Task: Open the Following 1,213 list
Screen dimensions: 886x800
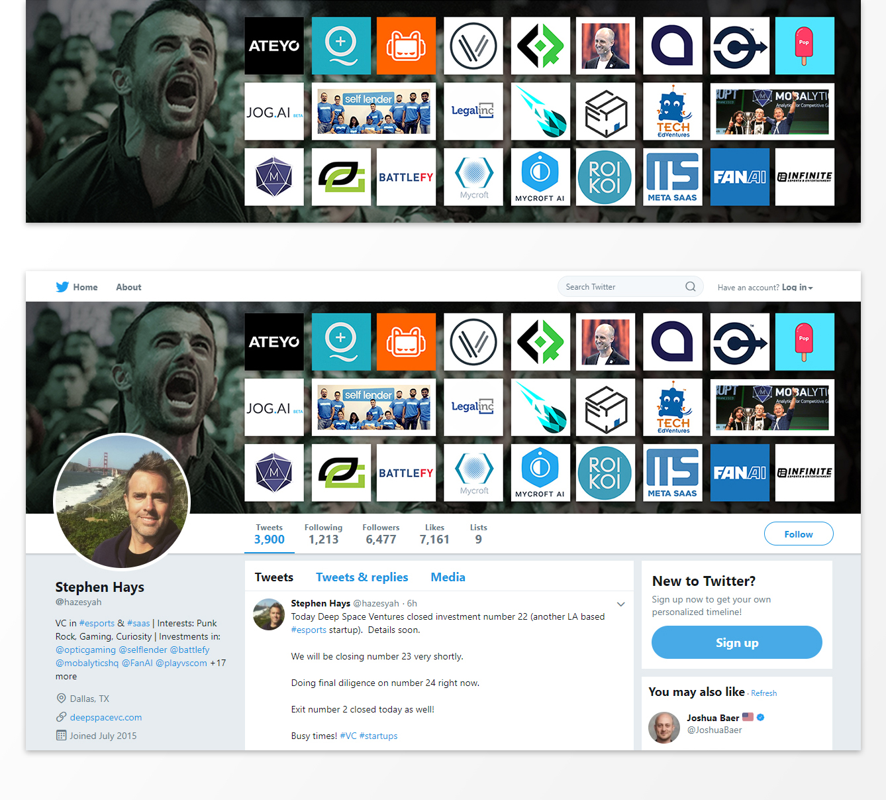Action: (x=323, y=534)
